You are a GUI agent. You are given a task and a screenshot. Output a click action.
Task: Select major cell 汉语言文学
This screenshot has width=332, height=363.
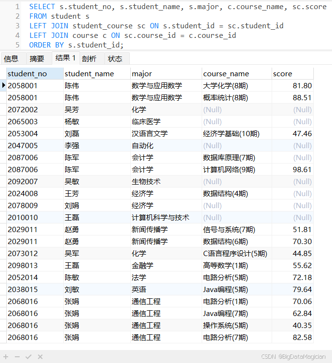point(166,134)
